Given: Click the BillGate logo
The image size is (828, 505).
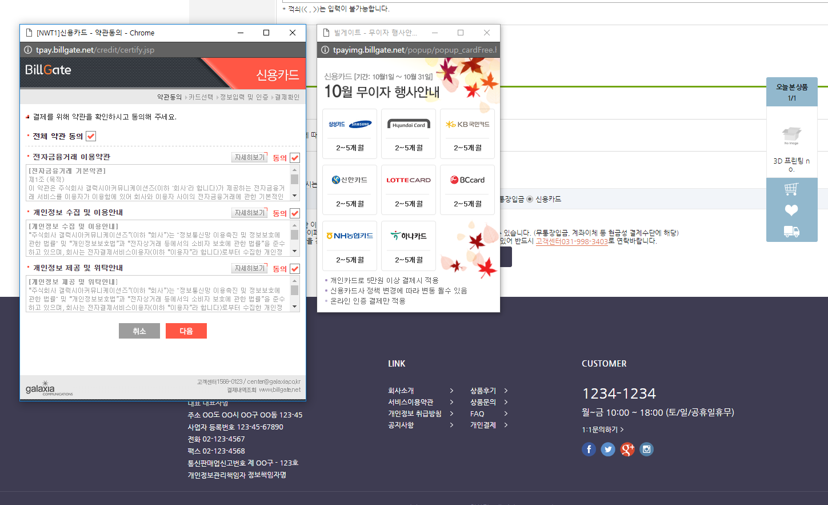Looking at the screenshot, I should (48, 70).
